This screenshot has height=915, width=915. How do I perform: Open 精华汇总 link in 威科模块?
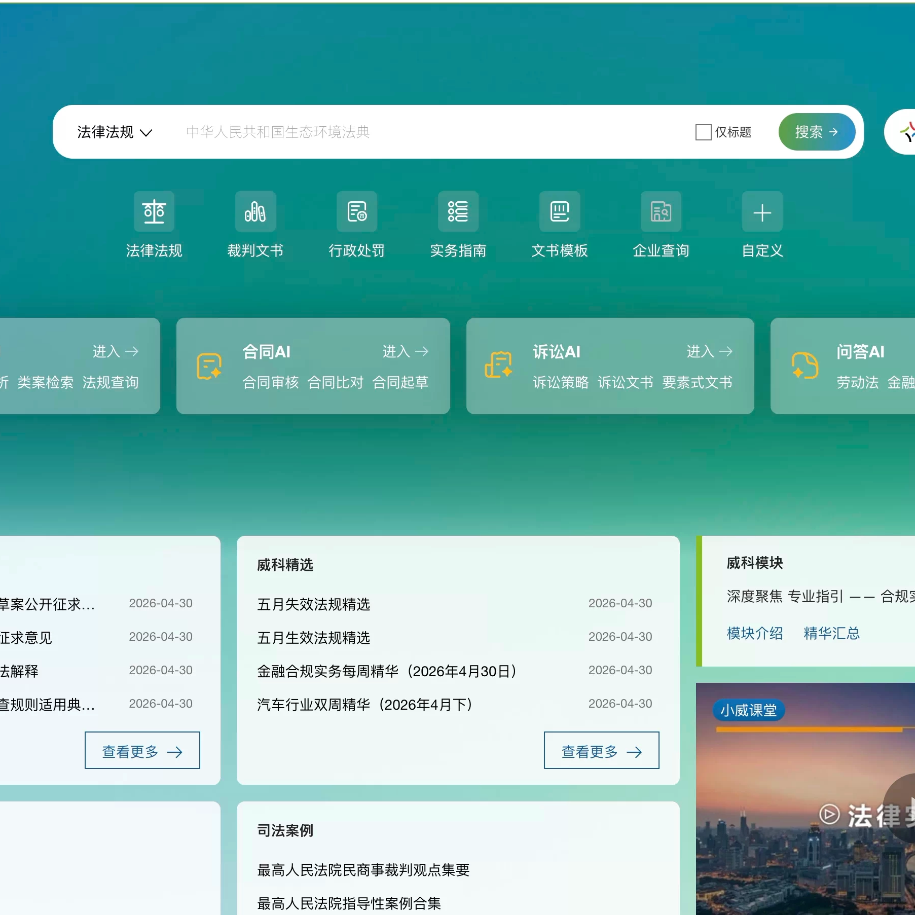[832, 633]
